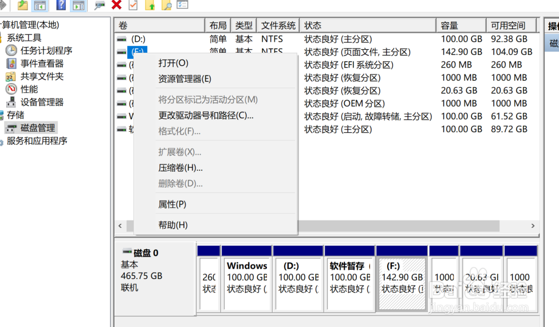Click the volume icon of the EFI 系统分区 row

point(122,65)
